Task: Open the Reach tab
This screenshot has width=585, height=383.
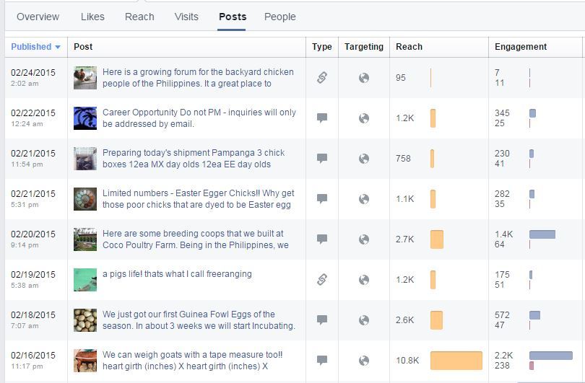Action: [x=139, y=17]
